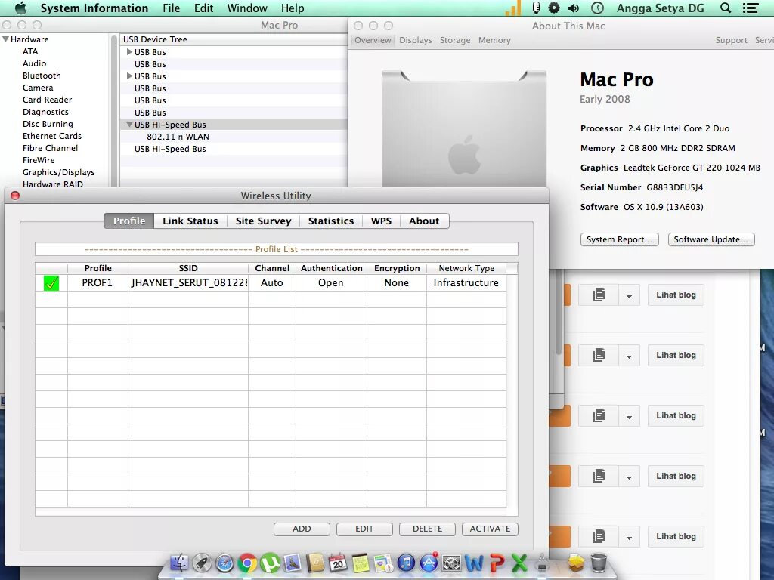Screen dimensions: 774x580
Task: Open Calendar icon showing 20
Action: point(338,563)
